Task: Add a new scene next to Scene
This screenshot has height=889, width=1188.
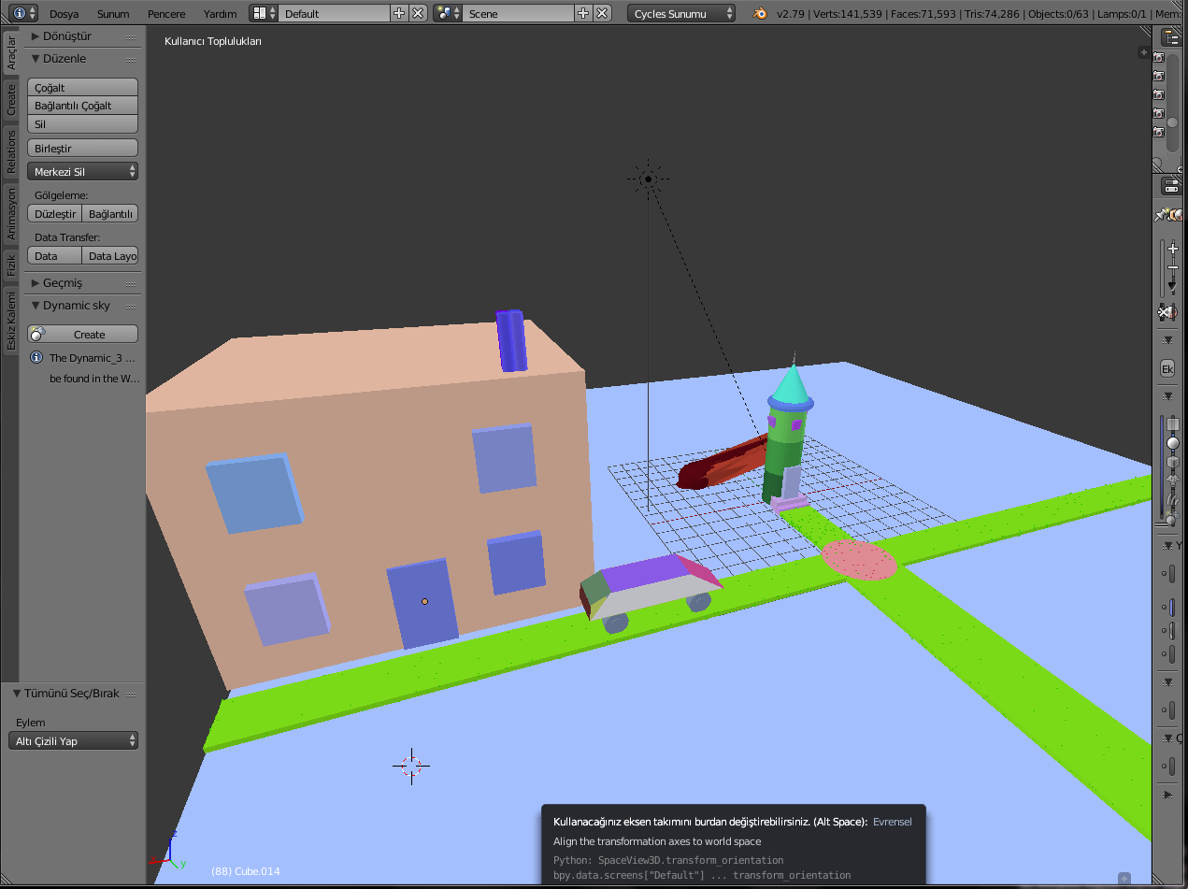Action: point(583,13)
